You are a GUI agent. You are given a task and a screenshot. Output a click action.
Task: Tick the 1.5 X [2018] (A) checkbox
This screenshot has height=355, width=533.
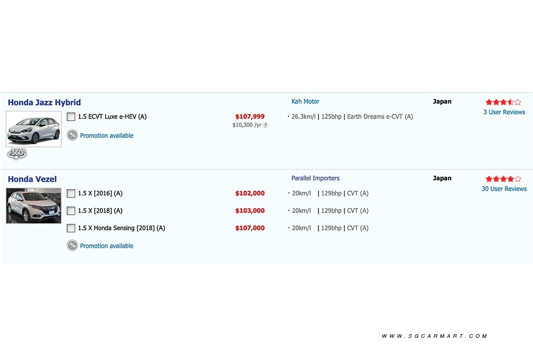coord(71,211)
